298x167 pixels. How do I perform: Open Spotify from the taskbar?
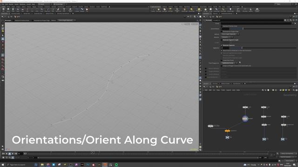(116, 165)
